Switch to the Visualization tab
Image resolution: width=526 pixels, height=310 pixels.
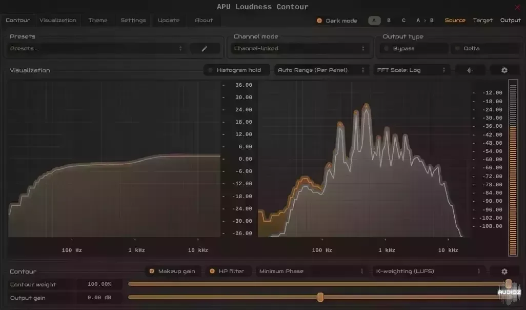pos(58,20)
